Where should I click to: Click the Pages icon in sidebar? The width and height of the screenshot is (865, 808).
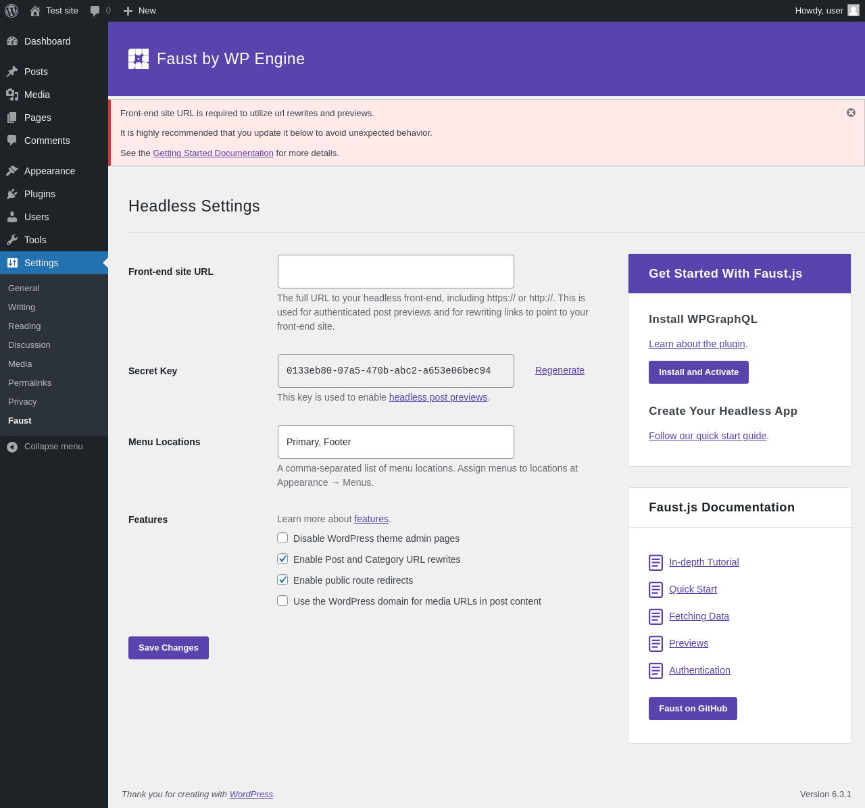12,118
